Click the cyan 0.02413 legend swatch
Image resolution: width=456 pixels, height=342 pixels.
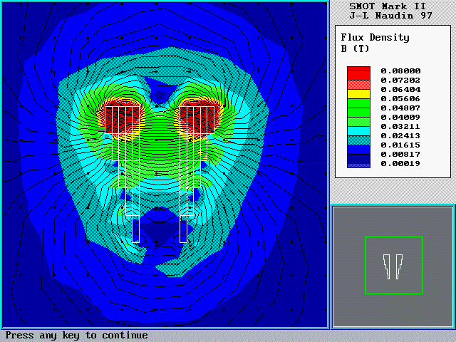tap(358, 131)
